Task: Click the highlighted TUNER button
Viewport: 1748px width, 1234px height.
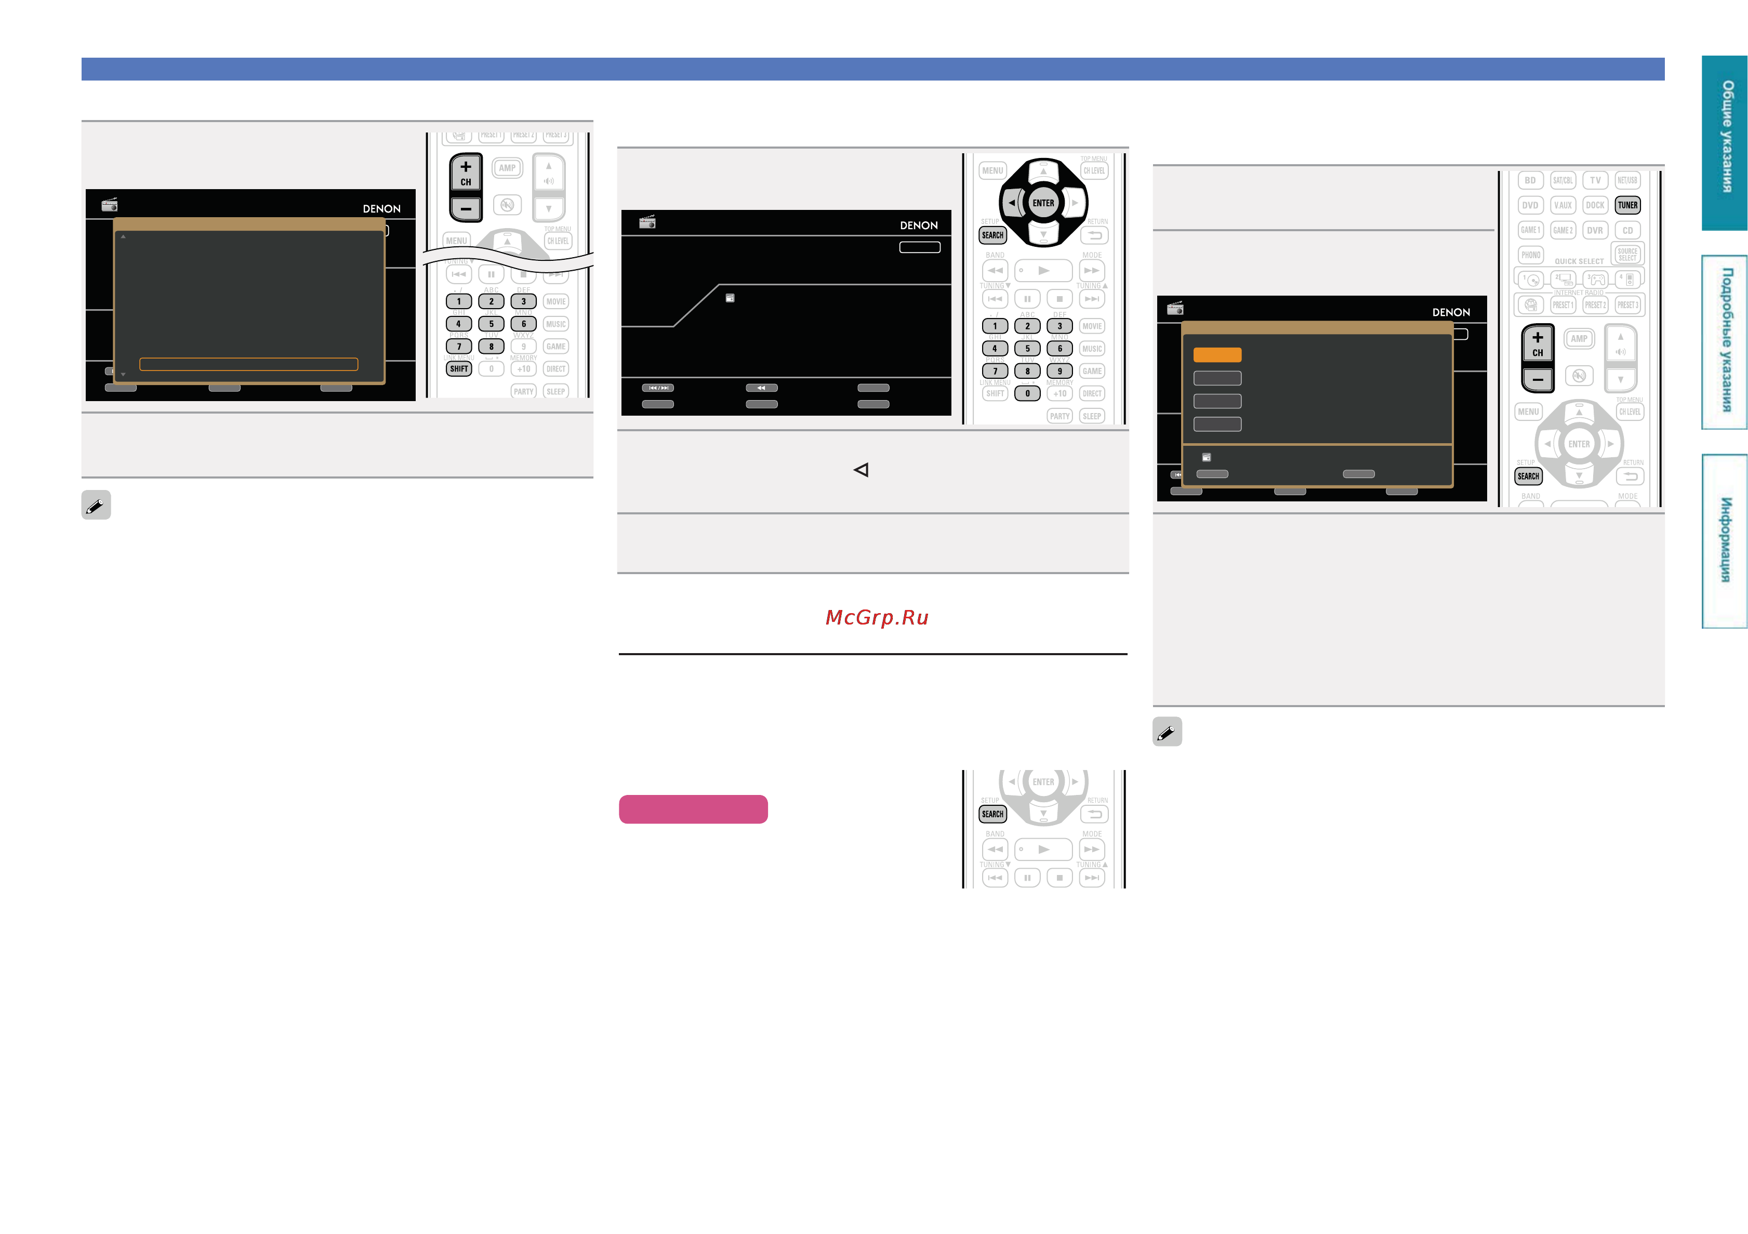Action: click(x=1627, y=206)
